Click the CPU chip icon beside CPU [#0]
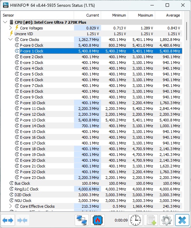 pyautogui.click(x=11, y=22)
